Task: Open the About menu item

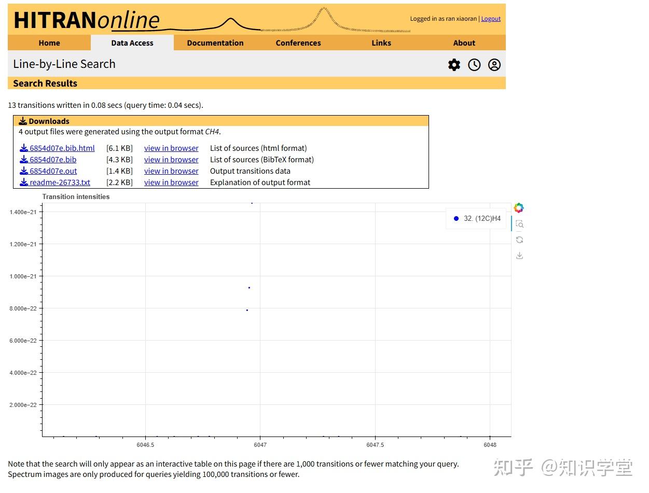Action: point(464,43)
